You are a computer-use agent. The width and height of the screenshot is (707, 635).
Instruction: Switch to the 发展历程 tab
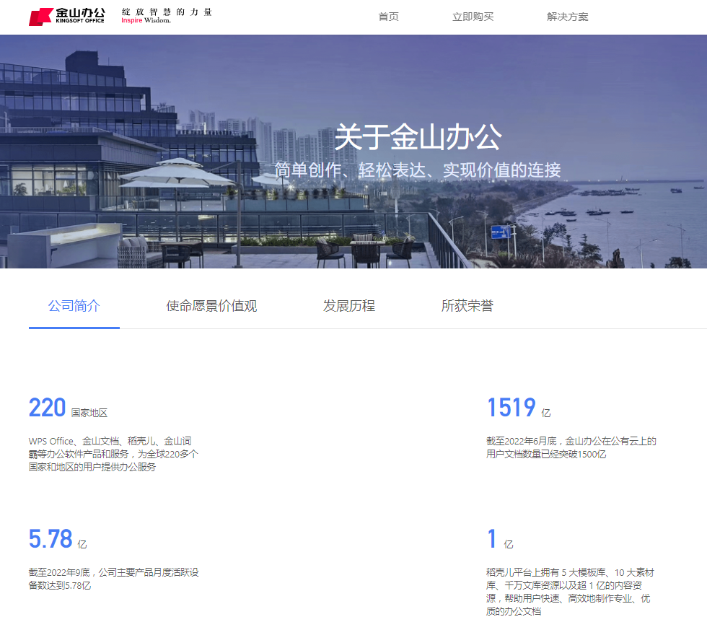tap(348, 306)
